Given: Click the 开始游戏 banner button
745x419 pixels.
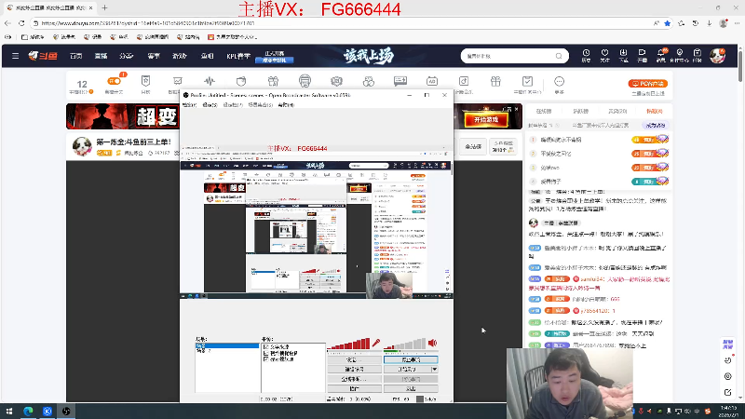Looking at the screenshot, I should (485, 120).
